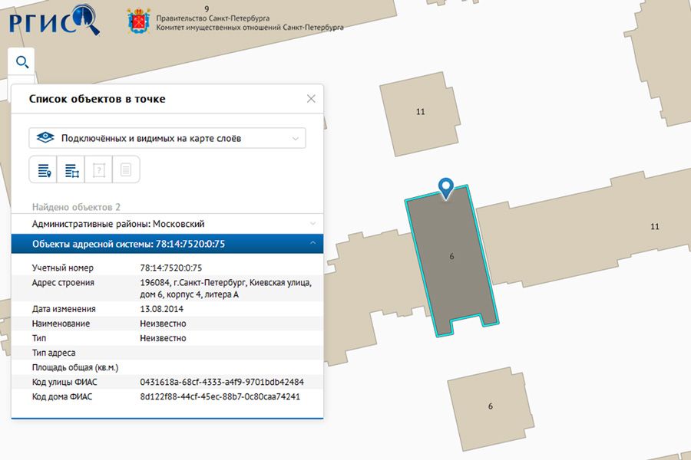The height and width of the screenshot is (460, 691).
Task: Click the layers stack icon in dropdown
Action: [45, 138]
